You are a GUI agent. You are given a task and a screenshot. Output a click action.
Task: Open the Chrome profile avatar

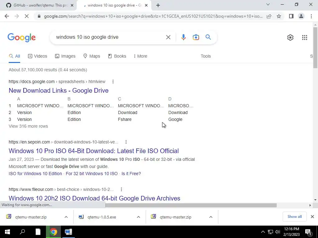pyautogui.click(x=301, y=16)
